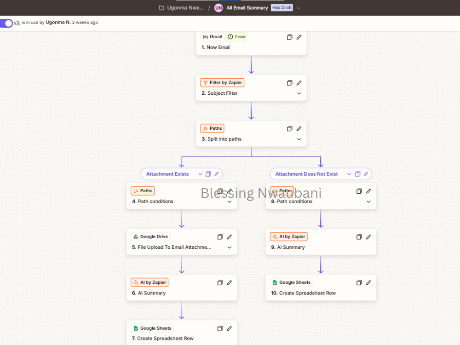Select 5. File Upload To Email Attachme... step
This screenshot has height=345, width=460.
(182, 242)
